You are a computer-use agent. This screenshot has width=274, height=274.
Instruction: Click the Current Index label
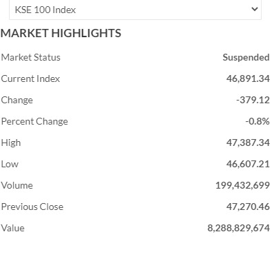[x=30, y=78]
